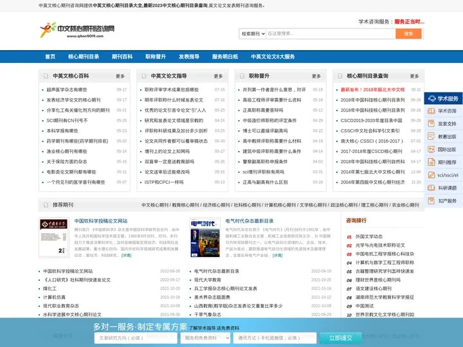Open 发表指导 navigation item
The height and width of the screenshot is (347, 463).
coord(189,57)
